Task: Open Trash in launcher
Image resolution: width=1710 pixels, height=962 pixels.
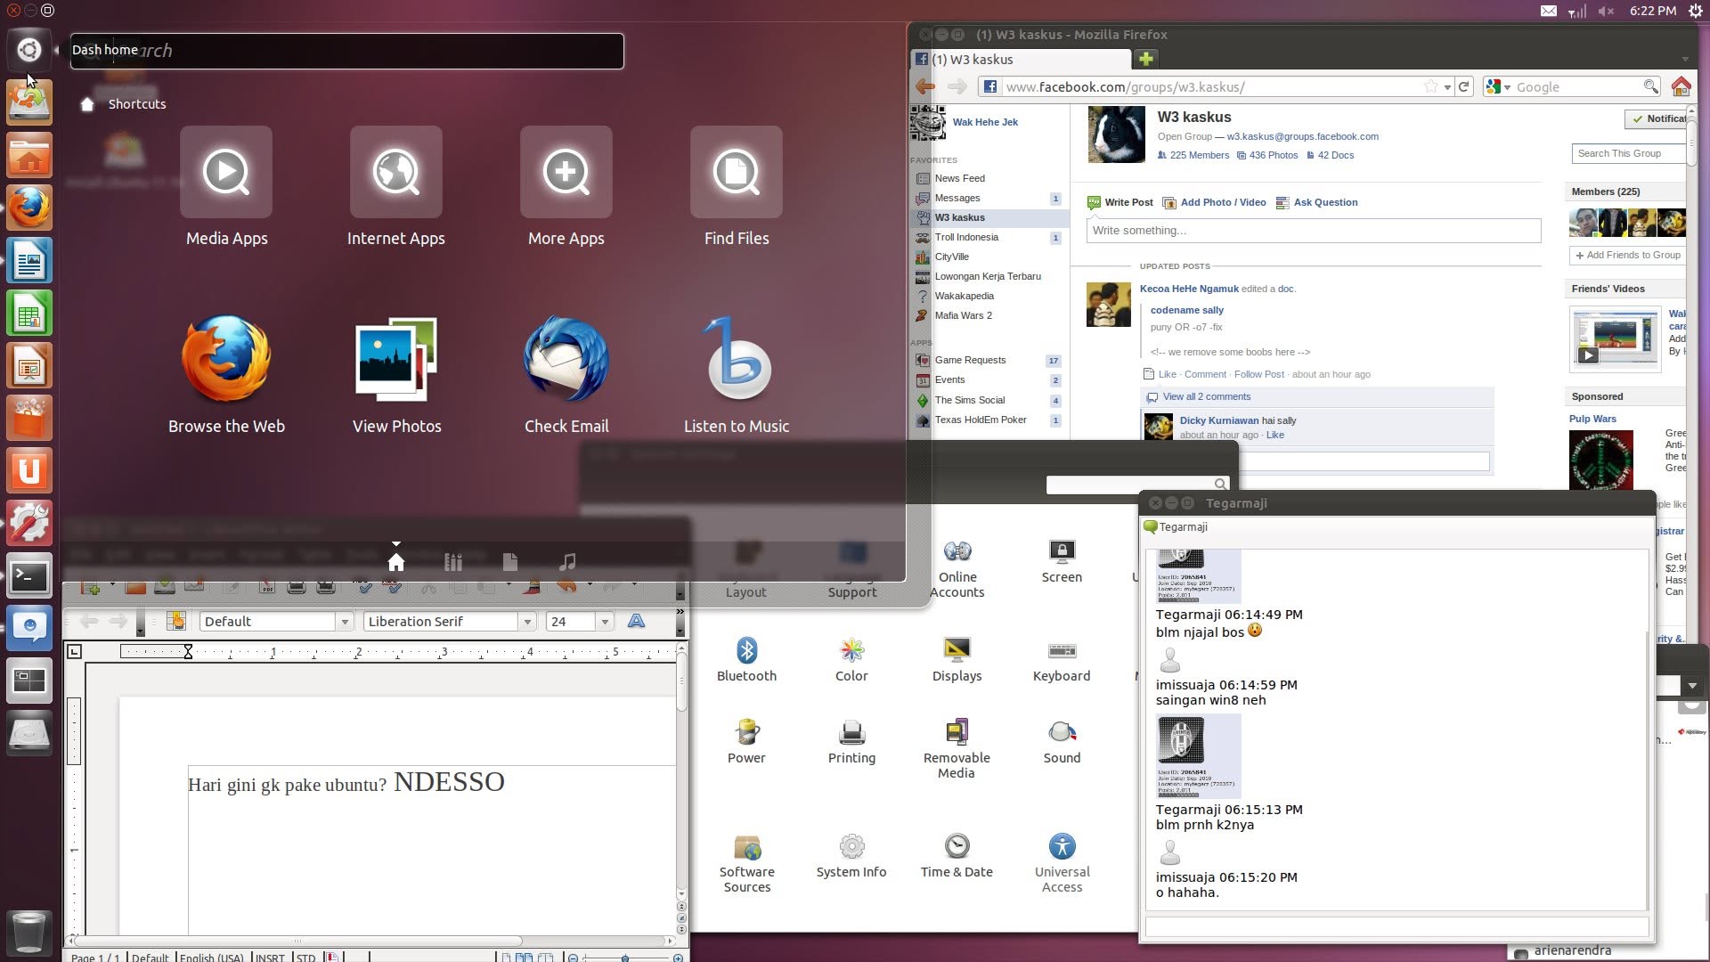Action: pos(28,933)
